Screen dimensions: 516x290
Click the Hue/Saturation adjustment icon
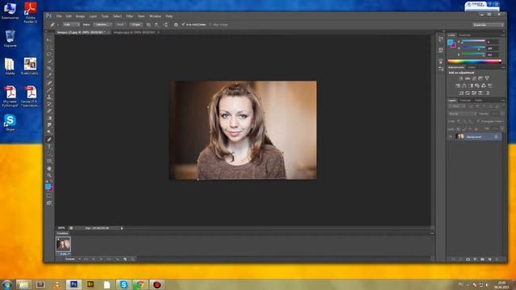[x=458, y=85]
